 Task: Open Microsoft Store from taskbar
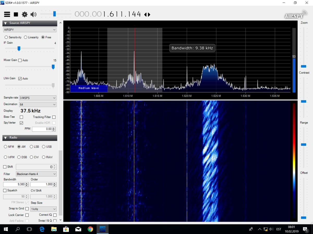pyautogui.click(x=66, y=229)
